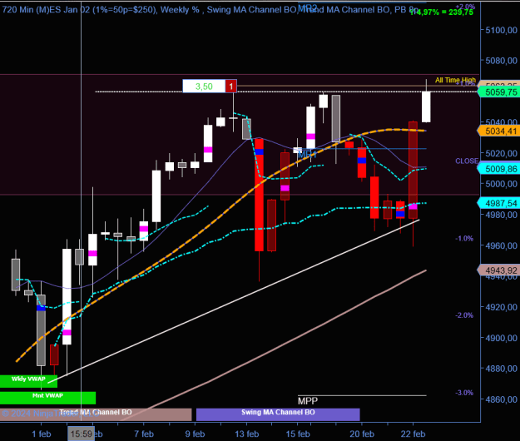This screenshot has height=441, width=520.
Task: Click the 4880,00 price axis value
Action: coord(501,369)
